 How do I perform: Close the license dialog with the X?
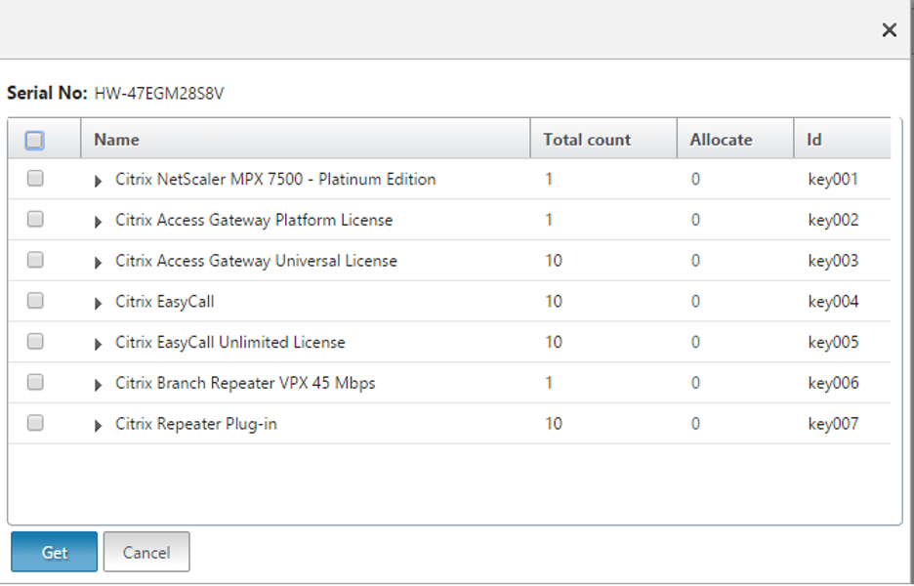pyautogui.click(x=889, y=30)
